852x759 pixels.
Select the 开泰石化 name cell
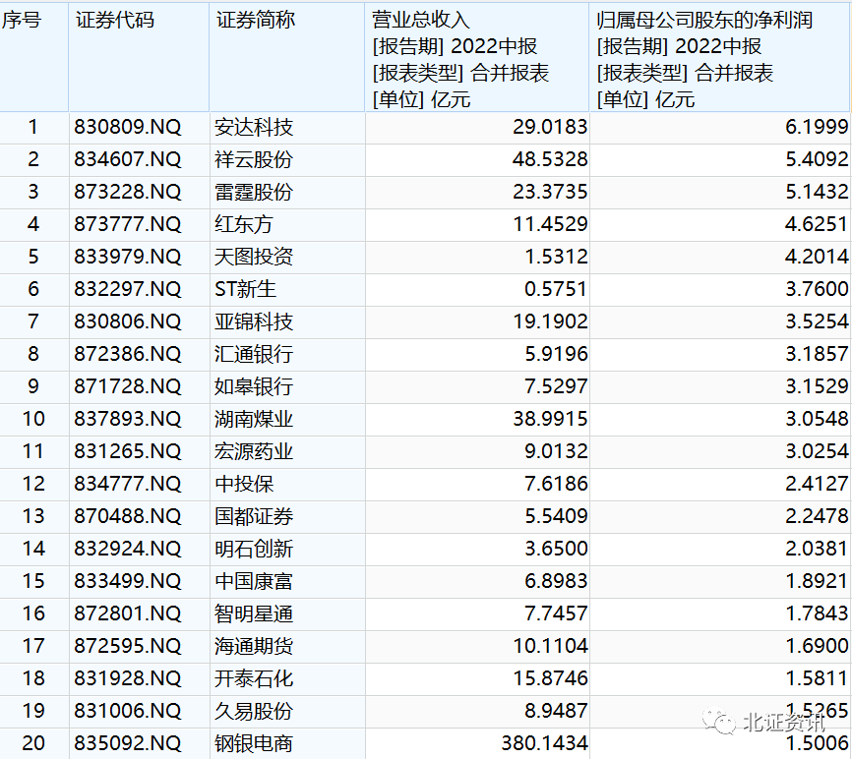coord(254,678)
